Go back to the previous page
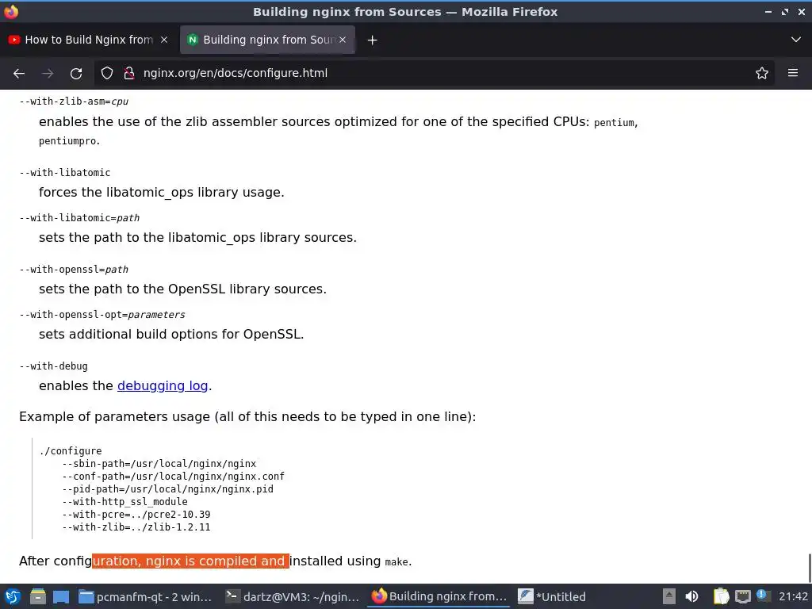The width and height of the screenshot is (812, 609). [19, 74]
